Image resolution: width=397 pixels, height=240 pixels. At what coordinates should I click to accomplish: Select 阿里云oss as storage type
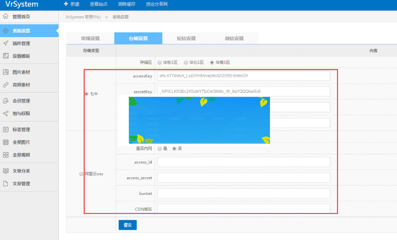point(81,174)
